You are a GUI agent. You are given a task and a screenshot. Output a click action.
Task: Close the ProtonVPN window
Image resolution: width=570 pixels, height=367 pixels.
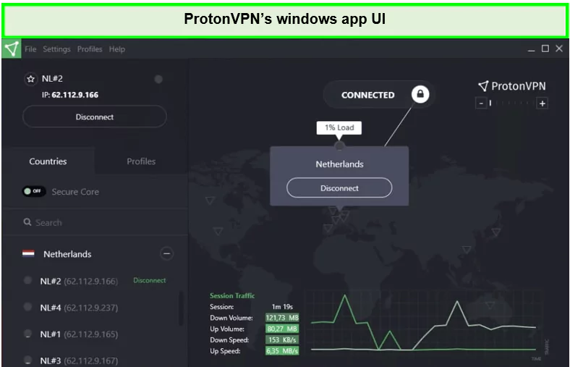[x=559, y=48]
